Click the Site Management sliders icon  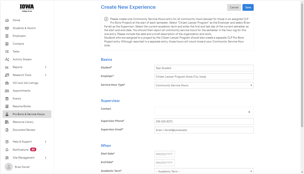point(7,158)
